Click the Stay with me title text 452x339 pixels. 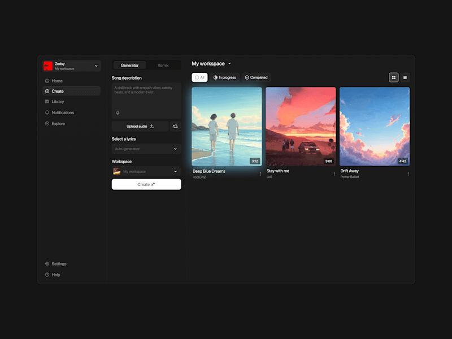tap(278, 171)
